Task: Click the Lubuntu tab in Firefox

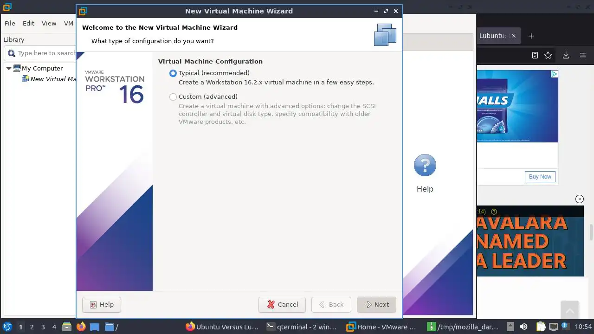Action: point(492,36)
